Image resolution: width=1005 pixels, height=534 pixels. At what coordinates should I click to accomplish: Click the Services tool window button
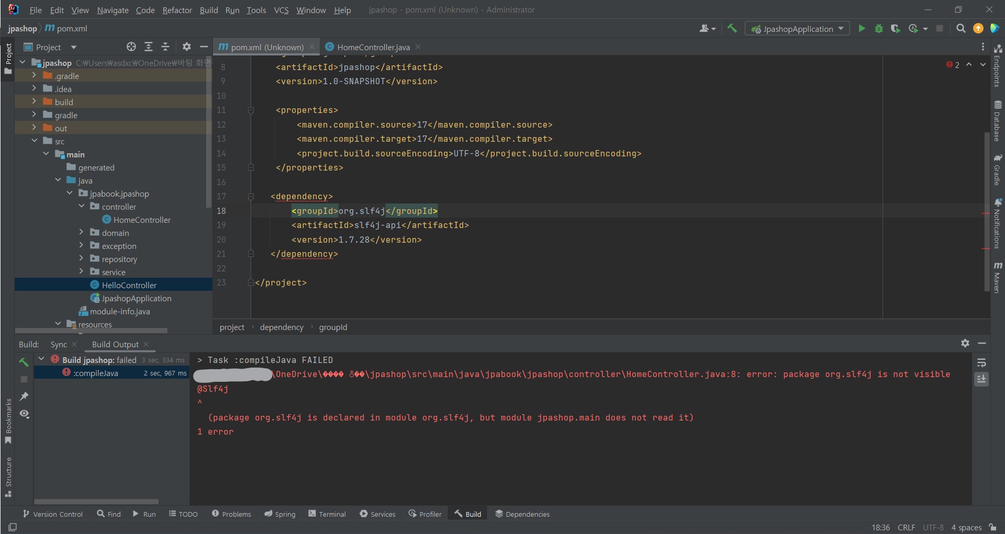[x=377, y=514]
